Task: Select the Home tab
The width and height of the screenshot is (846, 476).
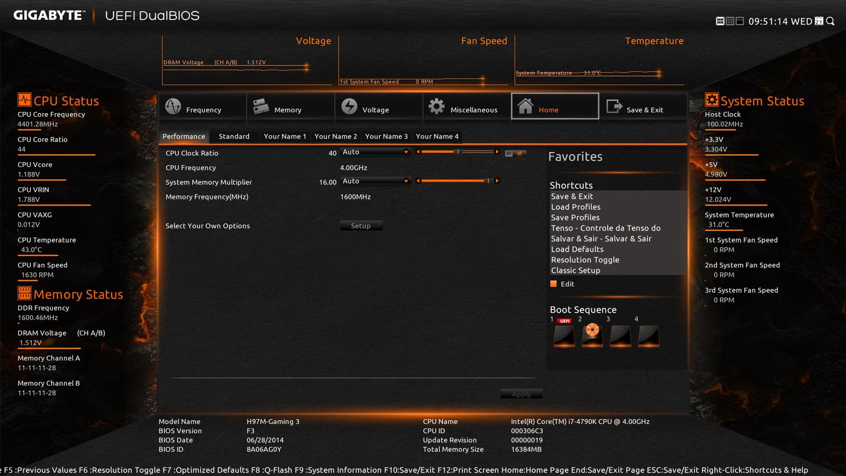Action: [555, 106]
